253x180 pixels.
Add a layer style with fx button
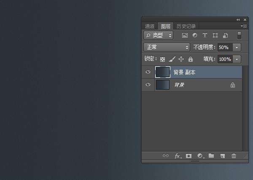[178, 156]
